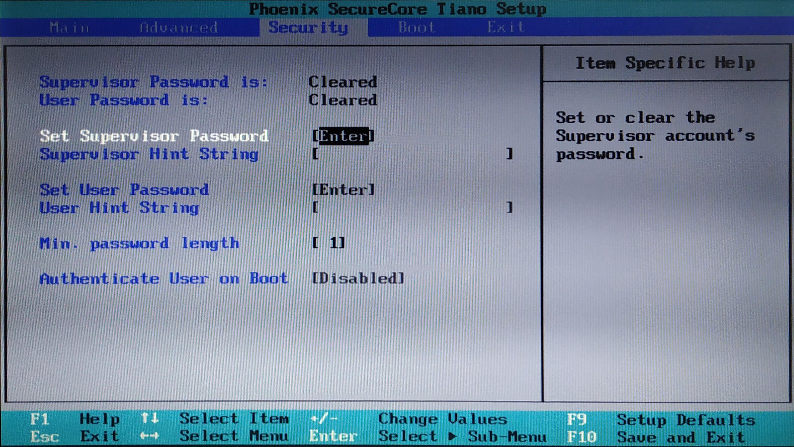Click Esc Exit key hint

point(75,437)
